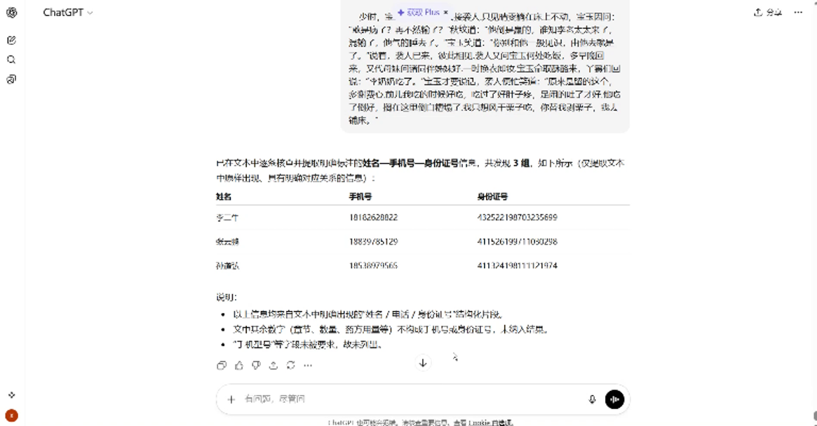Click the page scrollbar at right edge
The width and height of the screenshot is (817, 426).
click(814, 415)
